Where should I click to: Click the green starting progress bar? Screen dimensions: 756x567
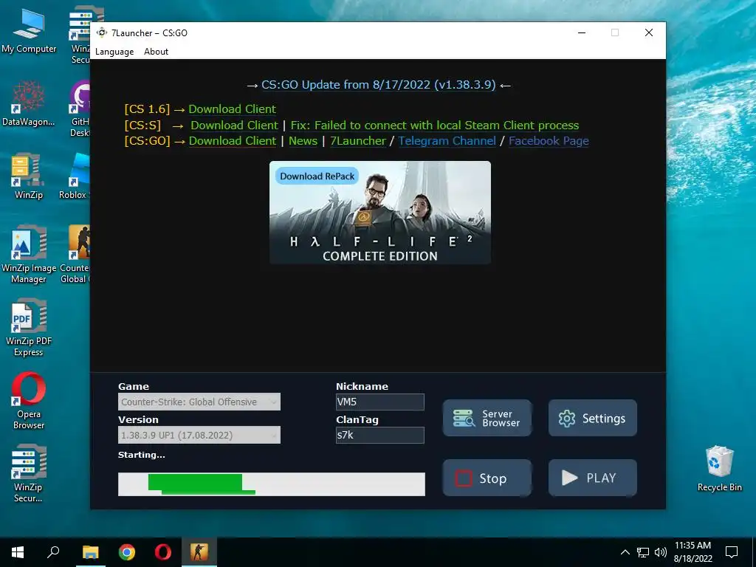pyautogui.click(x=272, y=484)
